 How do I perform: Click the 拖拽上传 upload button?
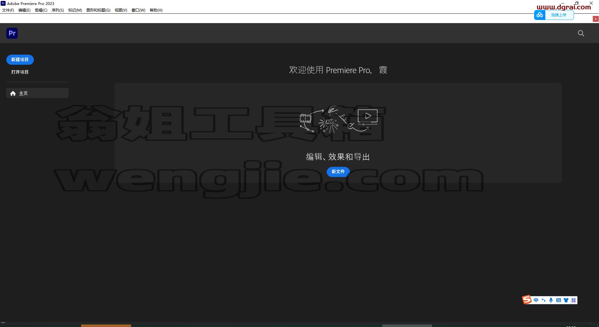[559, 15]
